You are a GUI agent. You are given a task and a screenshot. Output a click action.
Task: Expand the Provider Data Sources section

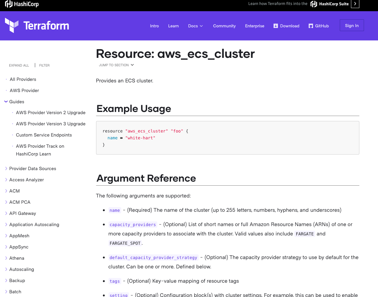(x=6, y=169)
